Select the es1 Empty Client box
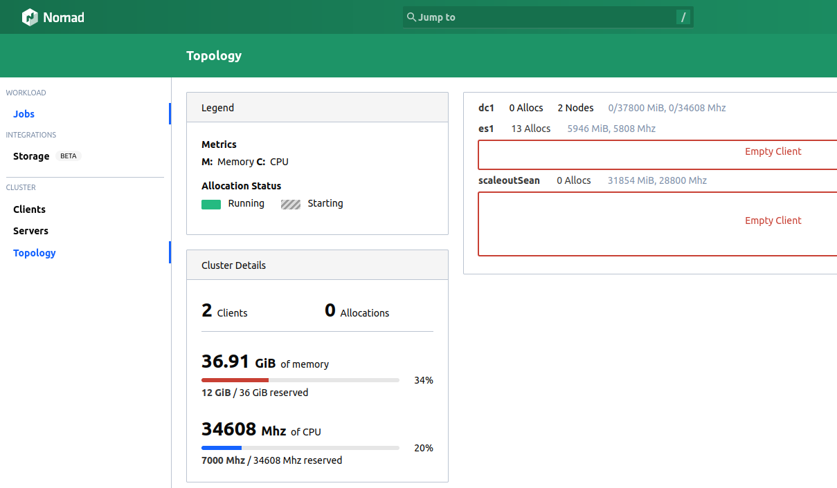Image resolution: width=837 pixels, height=488 pixels. point(658,155)
